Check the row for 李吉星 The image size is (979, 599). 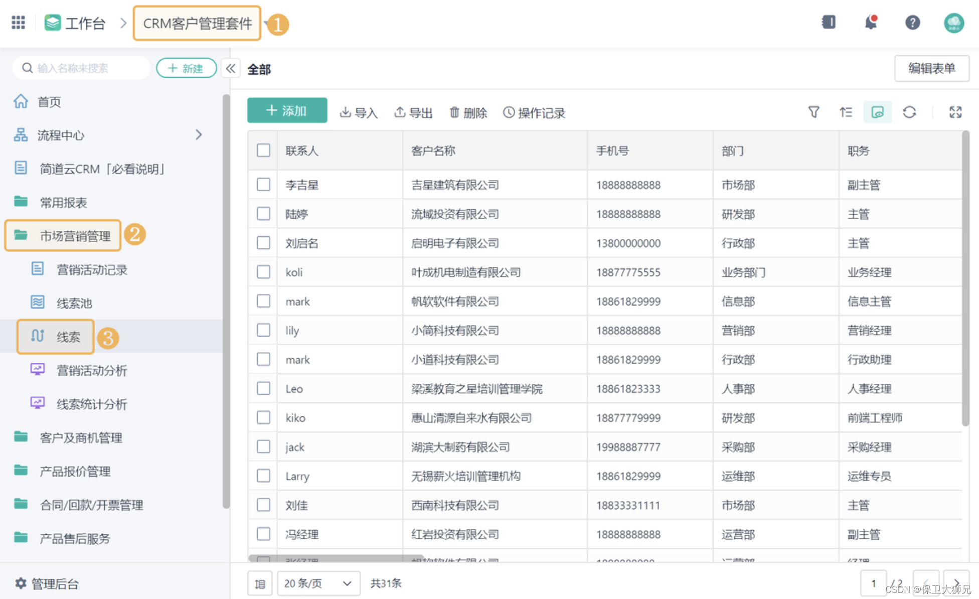click(x=263, y=185)
